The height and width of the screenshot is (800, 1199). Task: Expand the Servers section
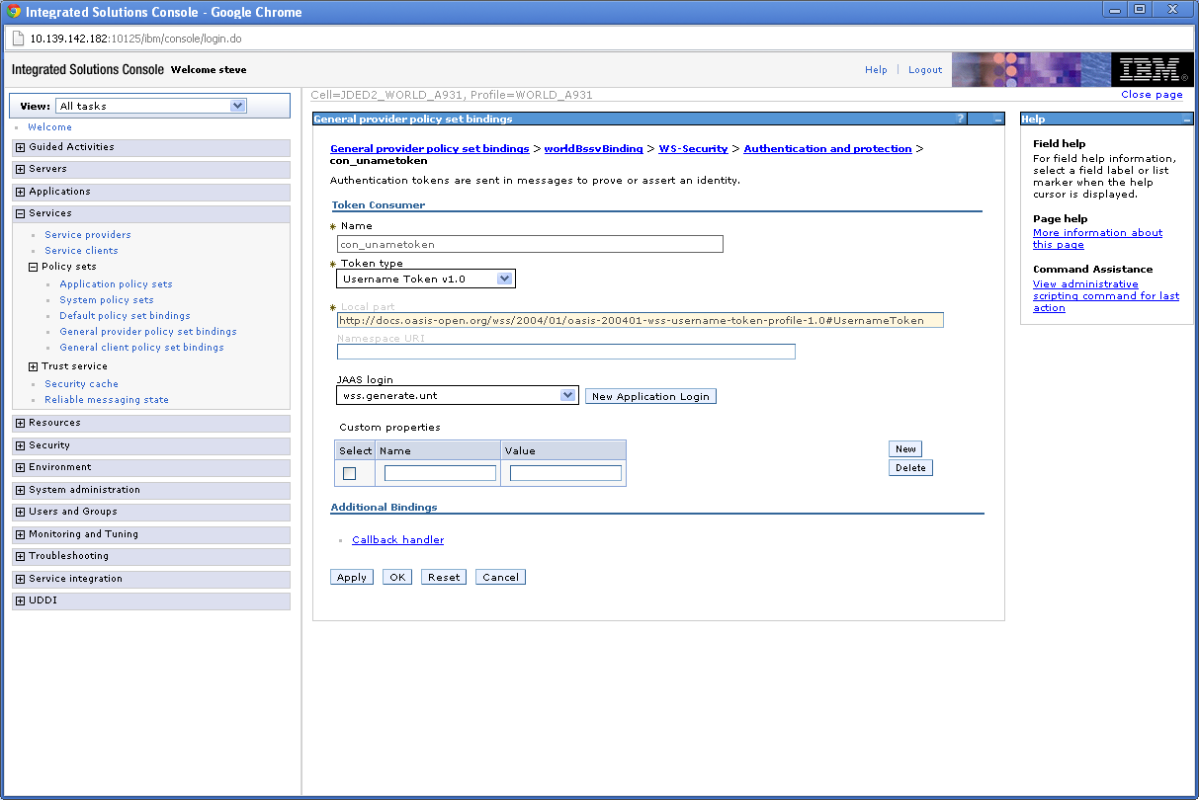point(20,170)
